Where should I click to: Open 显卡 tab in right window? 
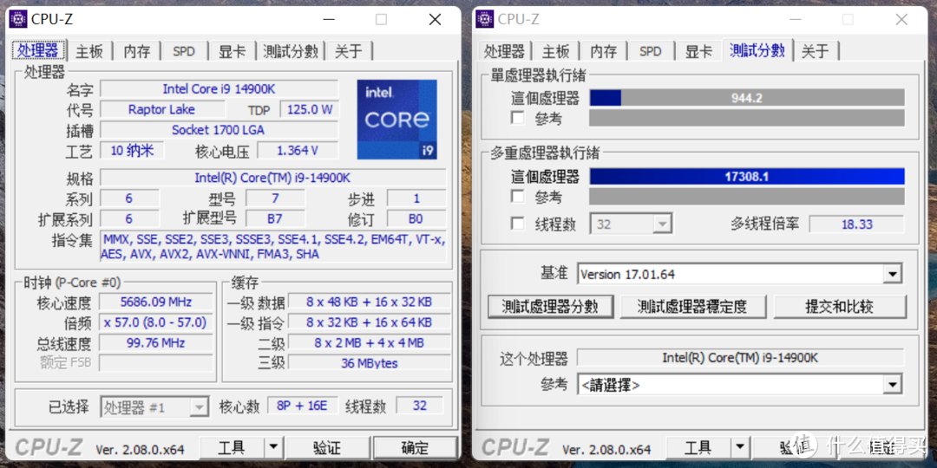click(x=698, y=51)
